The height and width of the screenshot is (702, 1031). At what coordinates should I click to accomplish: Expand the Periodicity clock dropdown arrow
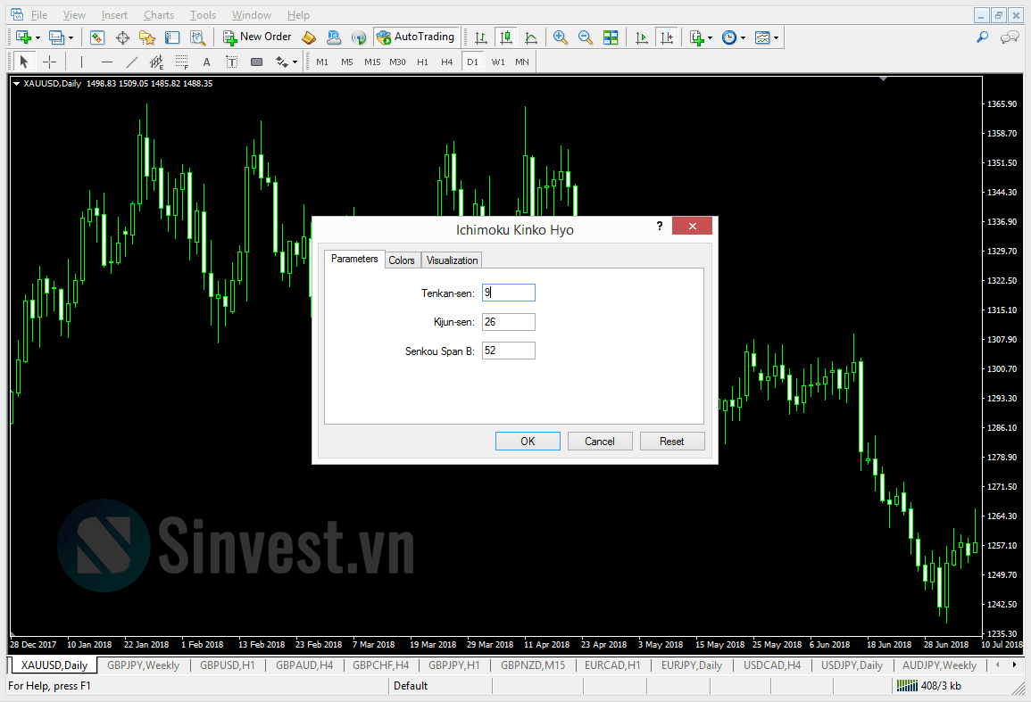click(743, 38)
